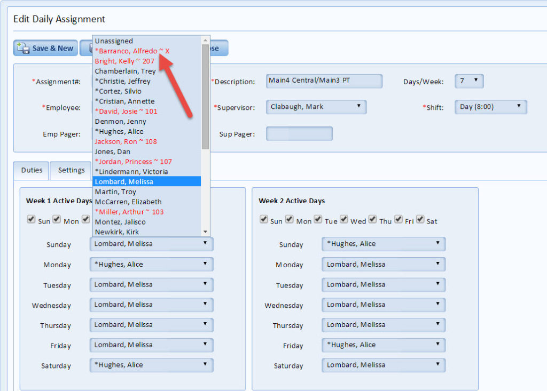
Task: Toggle Week 2 Wed checkbox
Action: coord(344,220)
